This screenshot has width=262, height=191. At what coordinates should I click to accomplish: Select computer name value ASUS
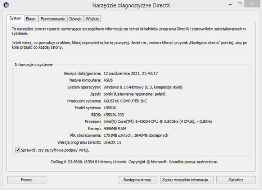[x=108, y=80]
